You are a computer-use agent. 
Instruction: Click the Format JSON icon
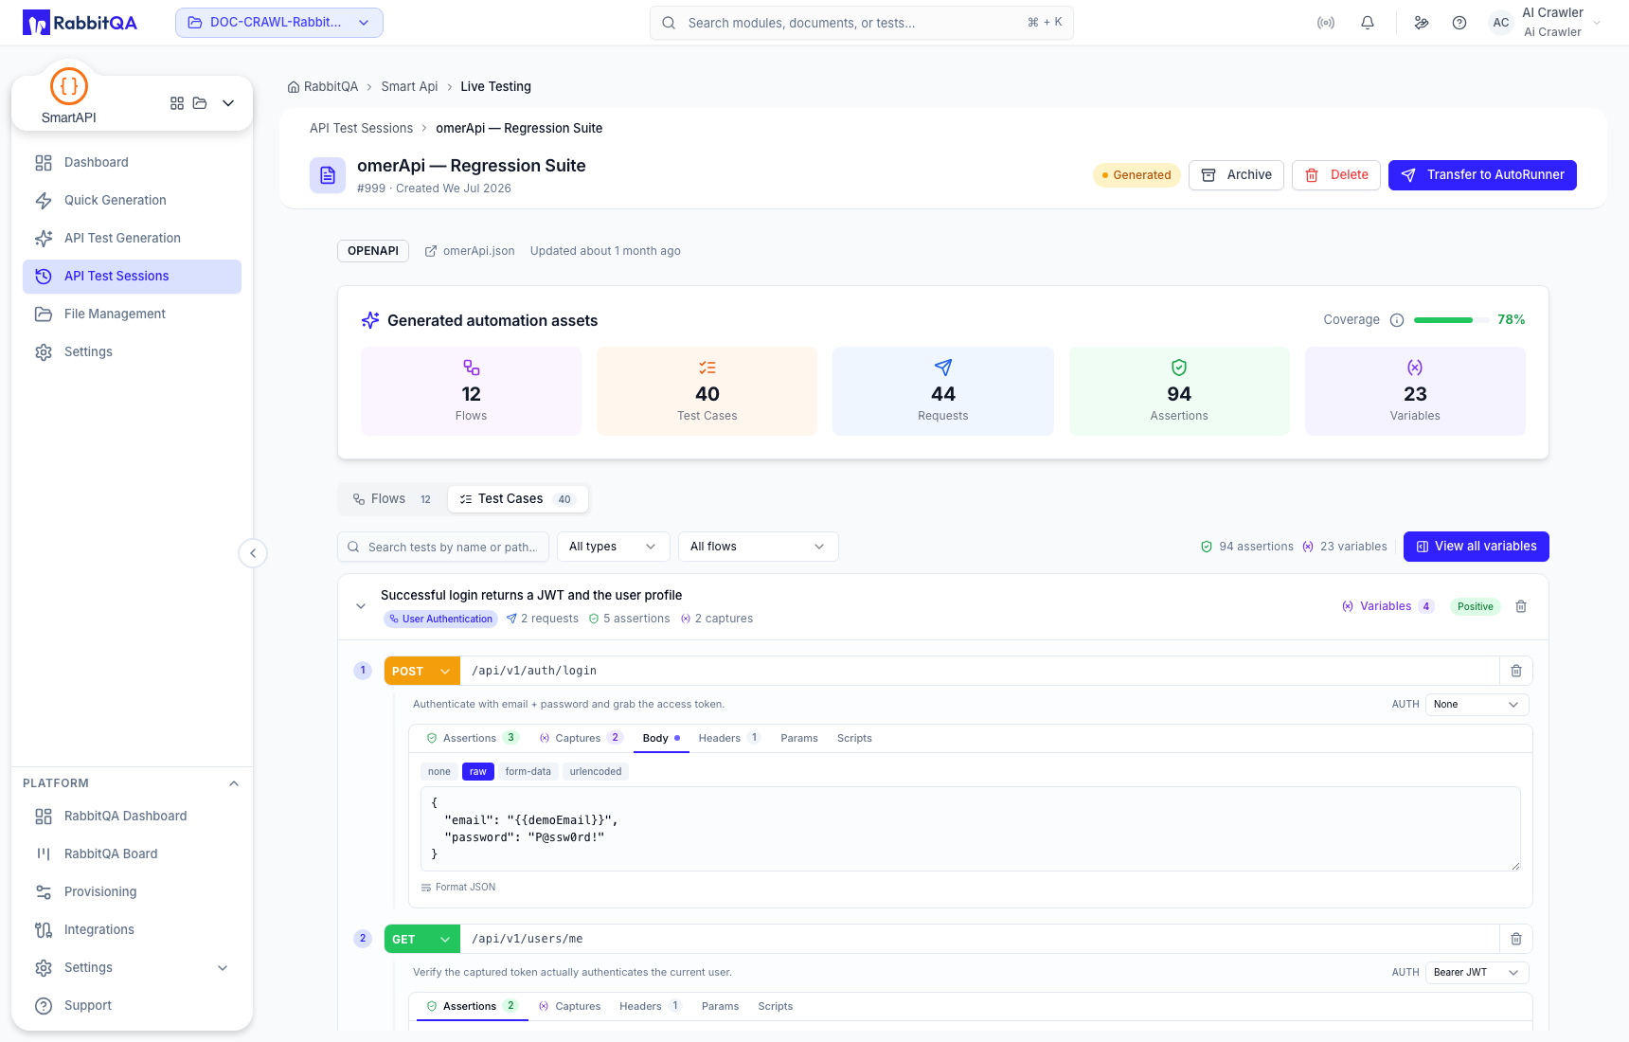426,888
